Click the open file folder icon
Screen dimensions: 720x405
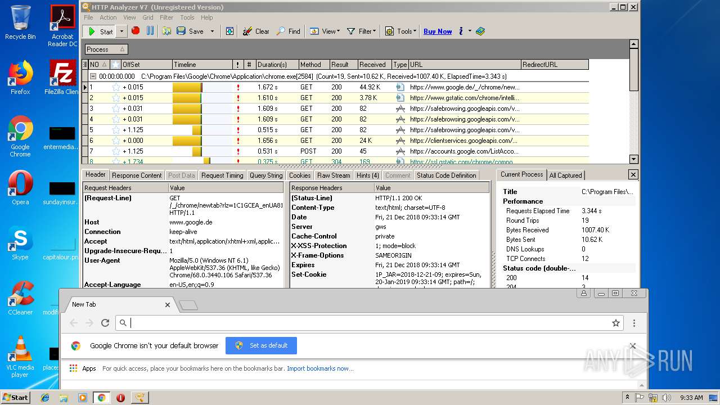[166, 31]
